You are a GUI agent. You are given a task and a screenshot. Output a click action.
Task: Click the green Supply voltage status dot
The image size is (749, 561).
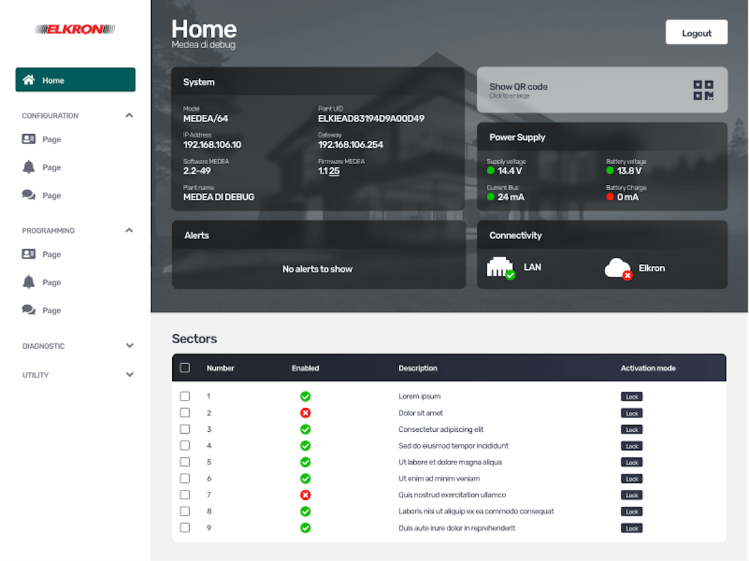pyautogui.click(x=491, y=170)
